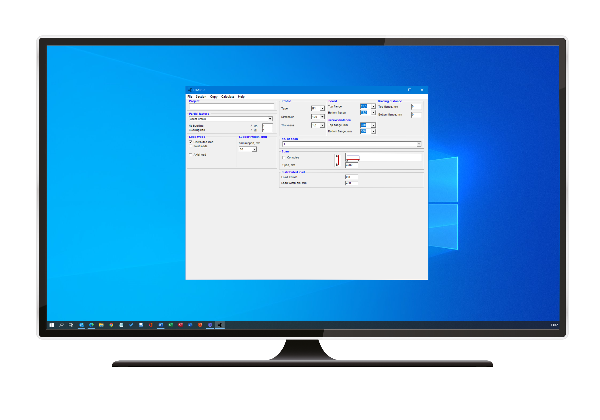Click the Project name input field

click(x=231, y=107)
